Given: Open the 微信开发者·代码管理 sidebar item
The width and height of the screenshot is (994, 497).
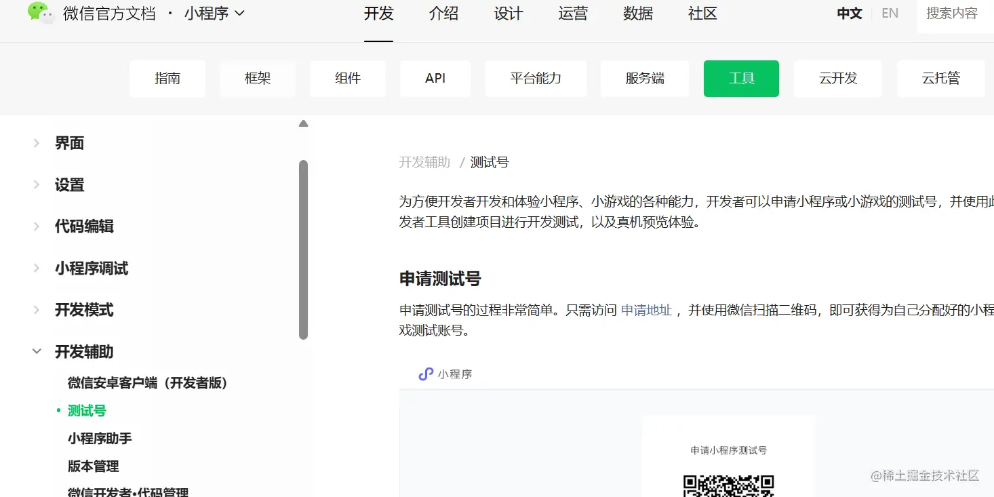Looking at the screenshot, I should pos(128,492).
